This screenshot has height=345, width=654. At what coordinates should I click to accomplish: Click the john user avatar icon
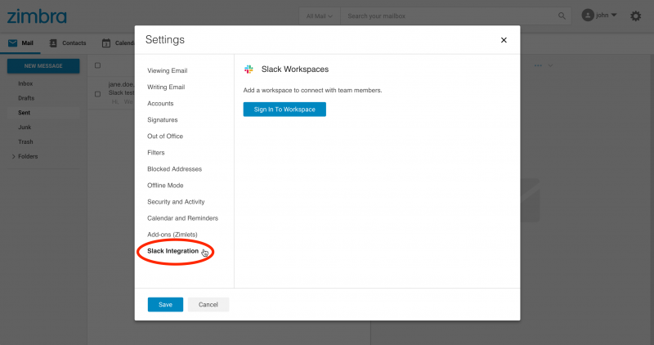click(588, 16)
